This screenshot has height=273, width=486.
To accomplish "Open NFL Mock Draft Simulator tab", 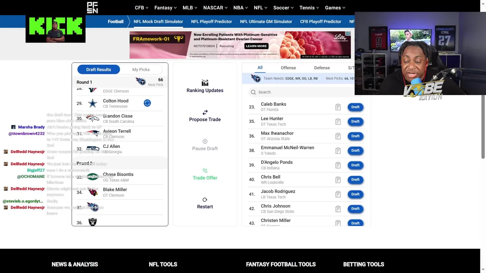I will point(158,22).
